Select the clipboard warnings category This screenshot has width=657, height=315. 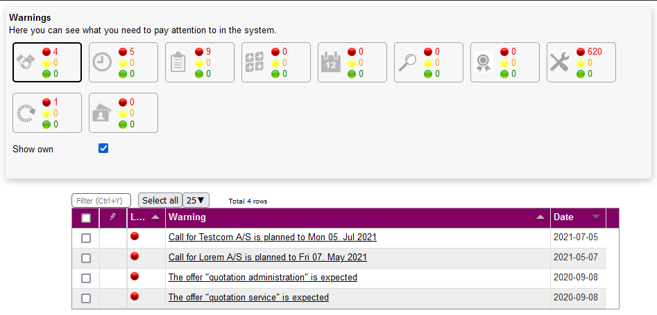pos(200,62)
